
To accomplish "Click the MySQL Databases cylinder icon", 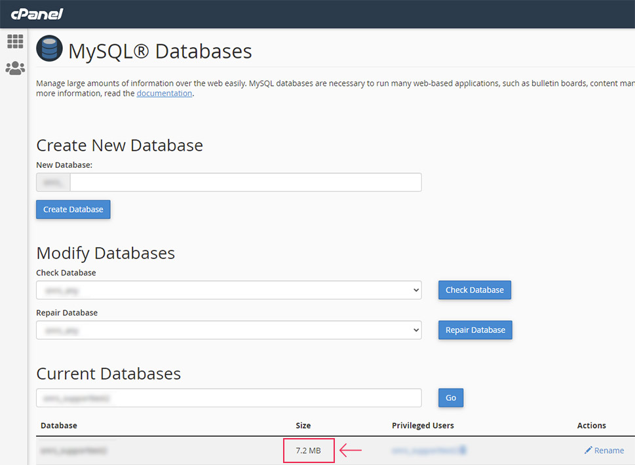I will 49,49.
